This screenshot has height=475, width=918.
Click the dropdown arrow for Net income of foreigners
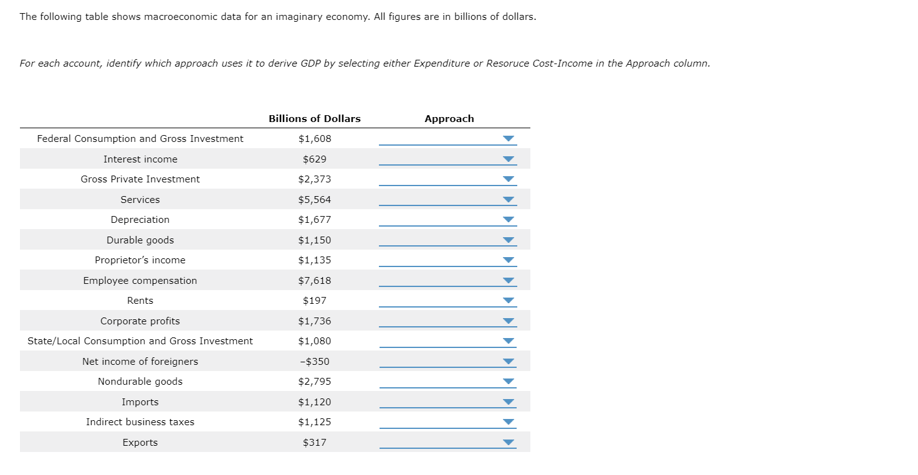[508, 361]
